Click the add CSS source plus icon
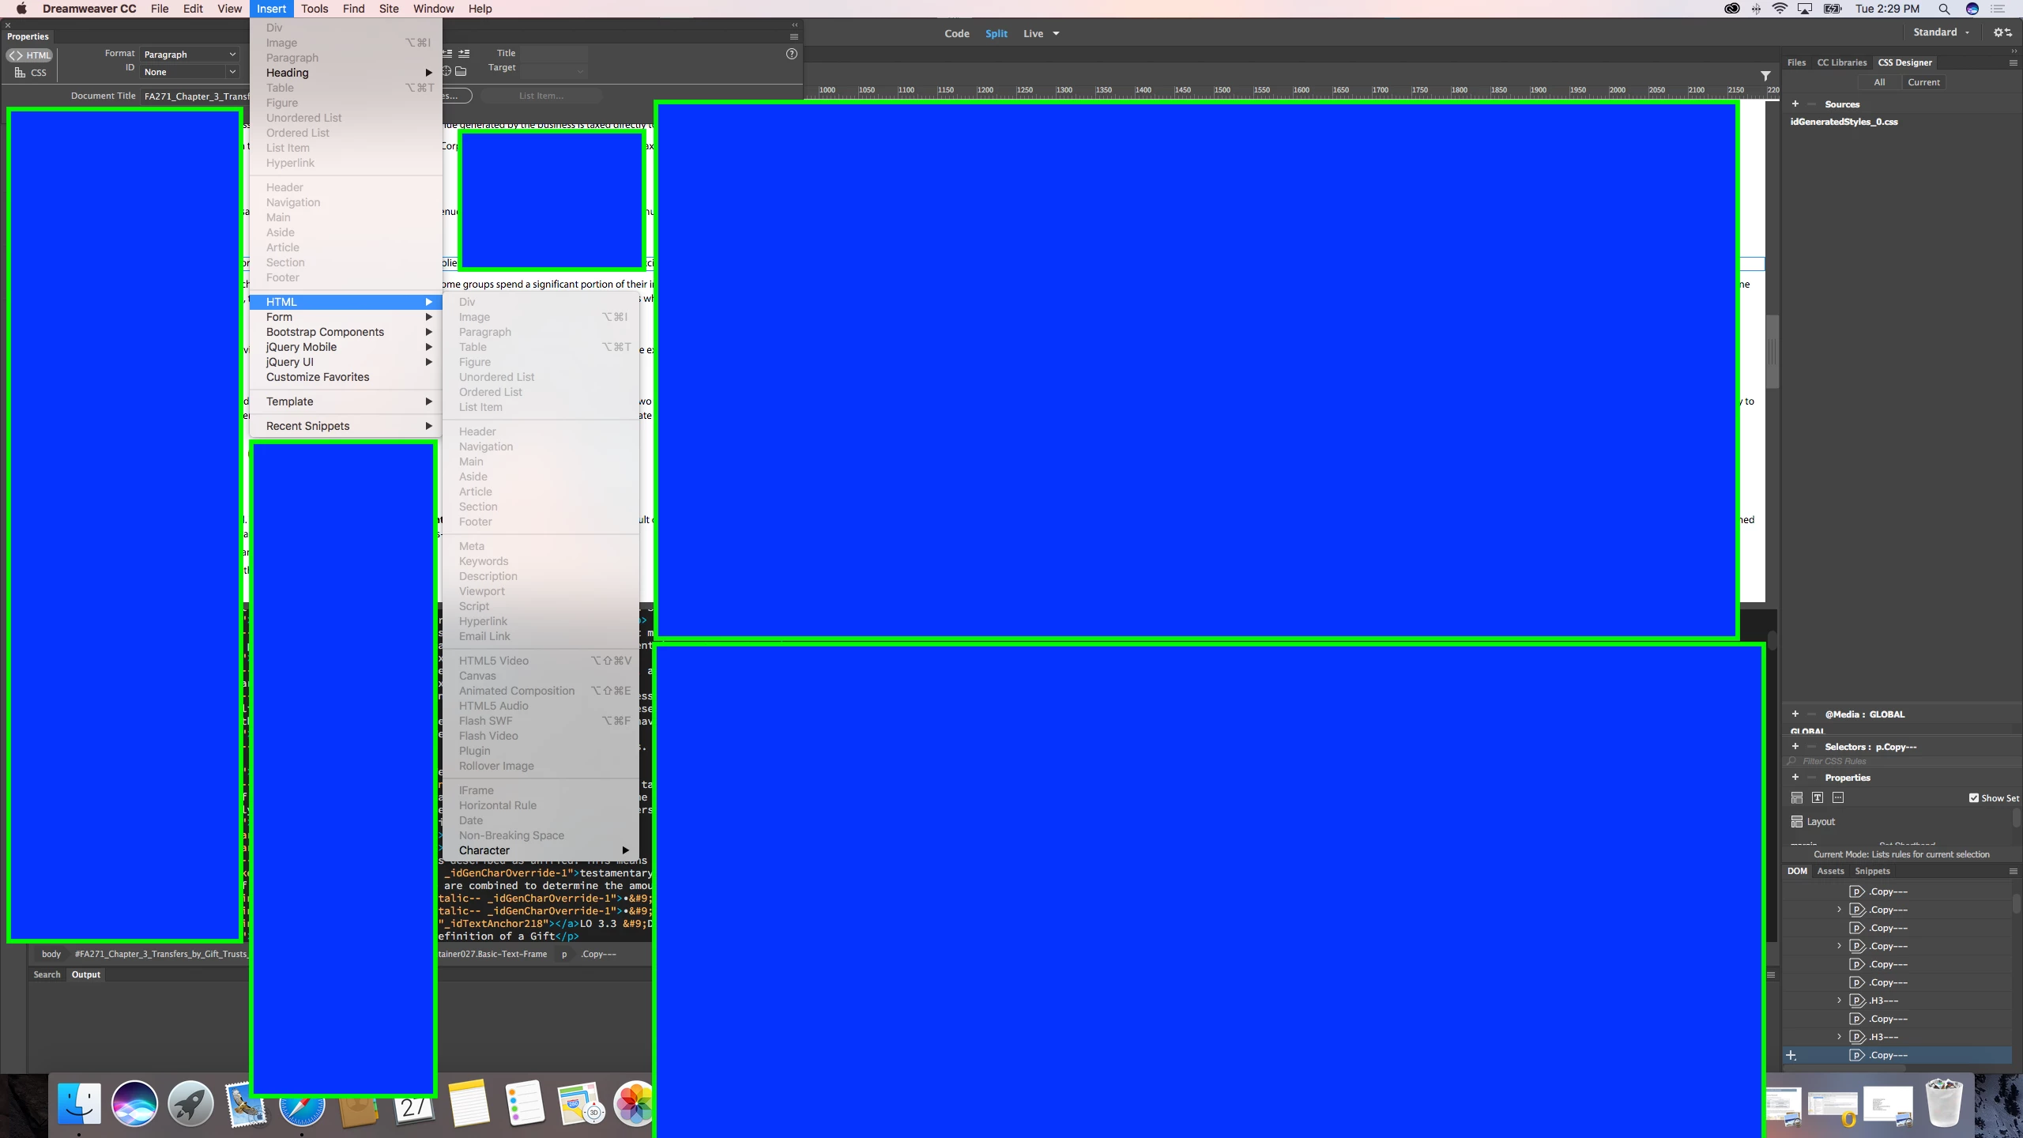This screenshot has height=1138, width=2023. (1795, 104)
